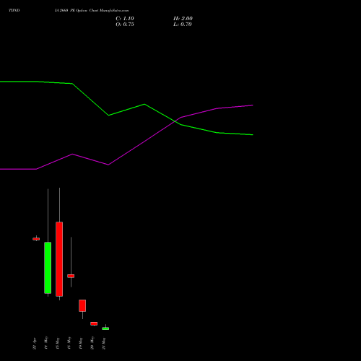Select the 19 May date label
The width and height of the screenshot is (361, 361).
click(81, 343)
